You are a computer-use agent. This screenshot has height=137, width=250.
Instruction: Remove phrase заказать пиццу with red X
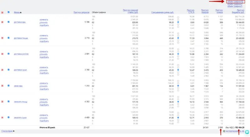point(2,102)
